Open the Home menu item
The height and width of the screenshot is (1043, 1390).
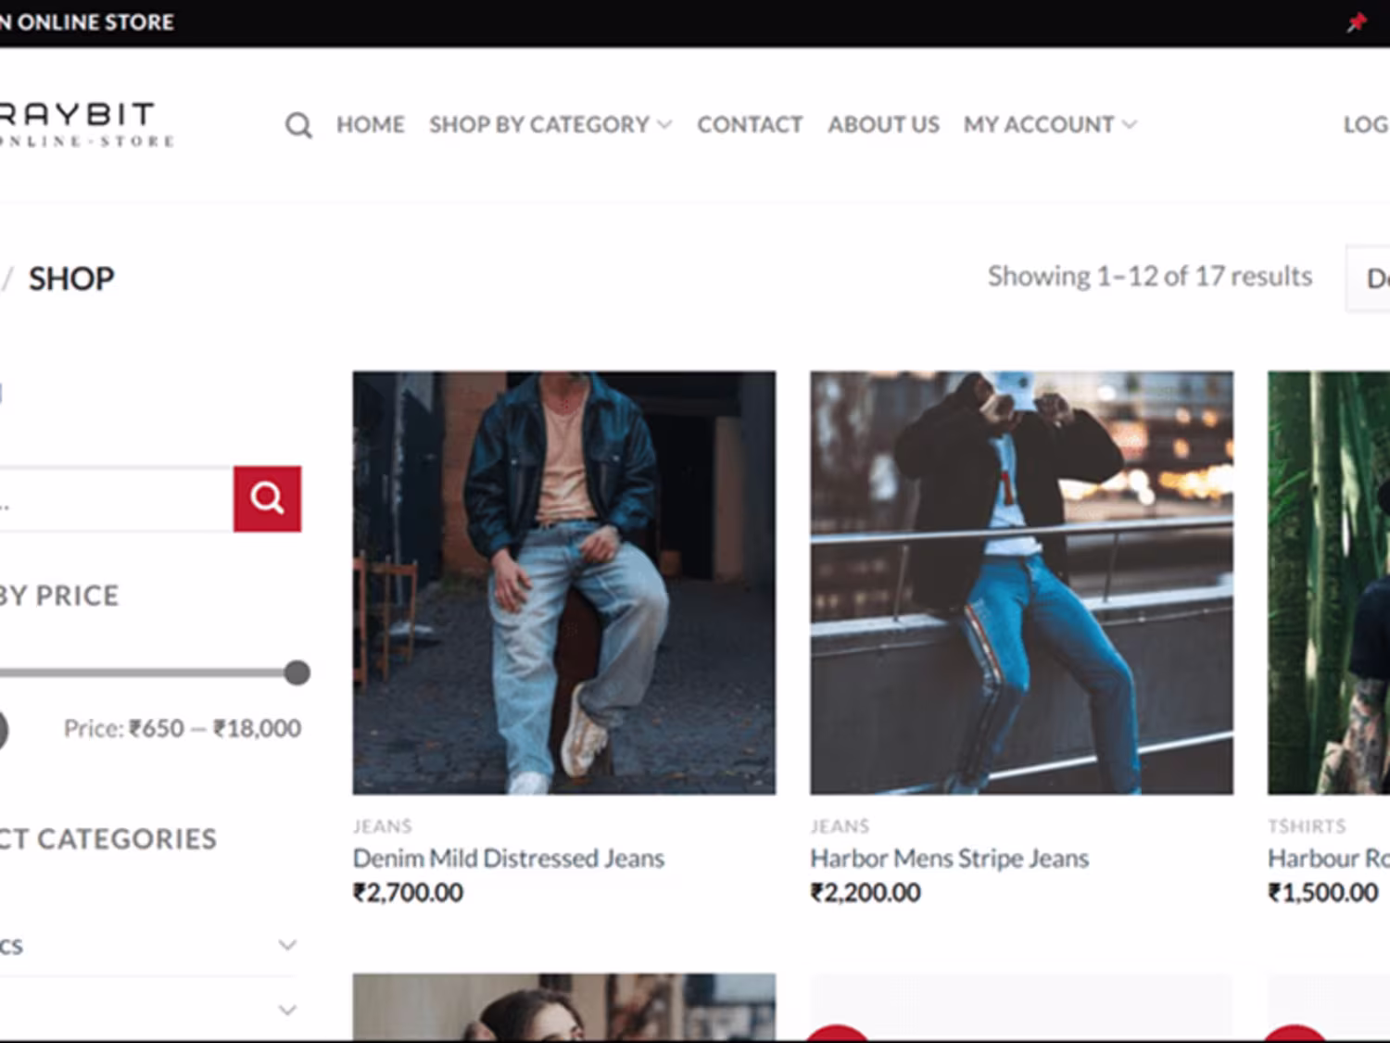point(370,124)
